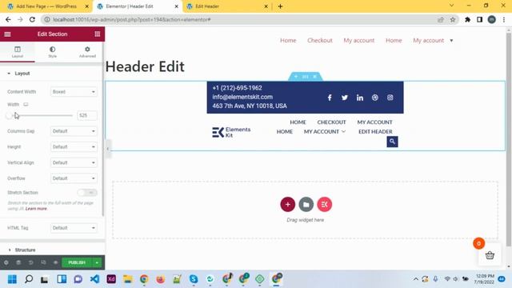The height and width of the screenshot is (288, 512).
Task: Add new section with plus button
Action: pyautogui.click(x=288, y=205)
